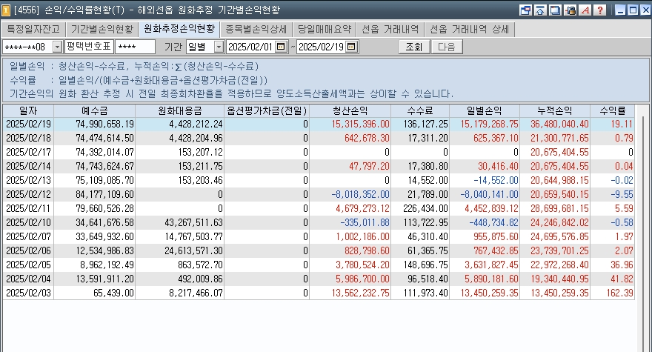The image size is (652, 352).
Task: Click the 누적손익 column header
Action: click(555, 110)
